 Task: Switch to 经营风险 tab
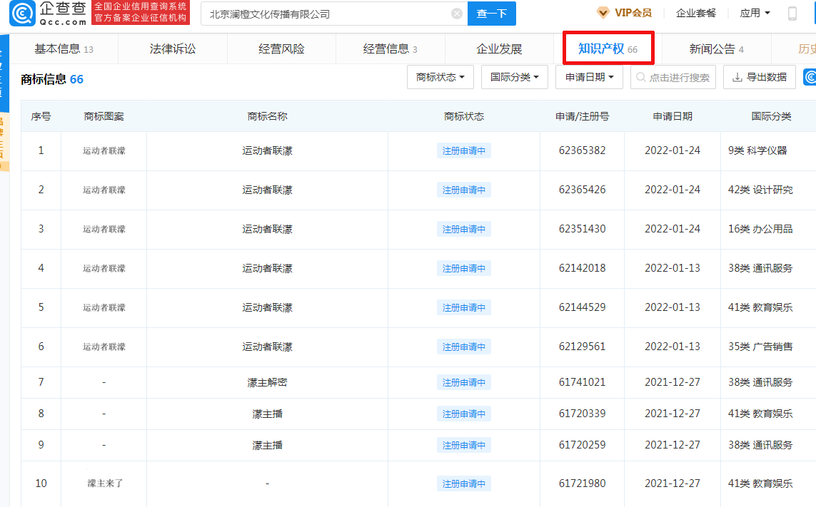pyautogui.click(x=281, y=49)
